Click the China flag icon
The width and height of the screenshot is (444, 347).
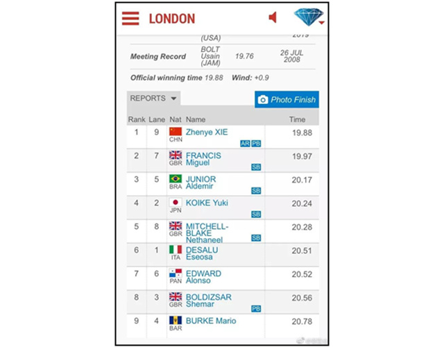[176, 131]
